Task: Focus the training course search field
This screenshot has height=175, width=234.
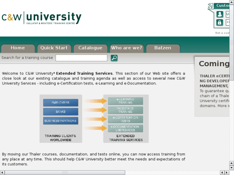Action: (81, 58)
